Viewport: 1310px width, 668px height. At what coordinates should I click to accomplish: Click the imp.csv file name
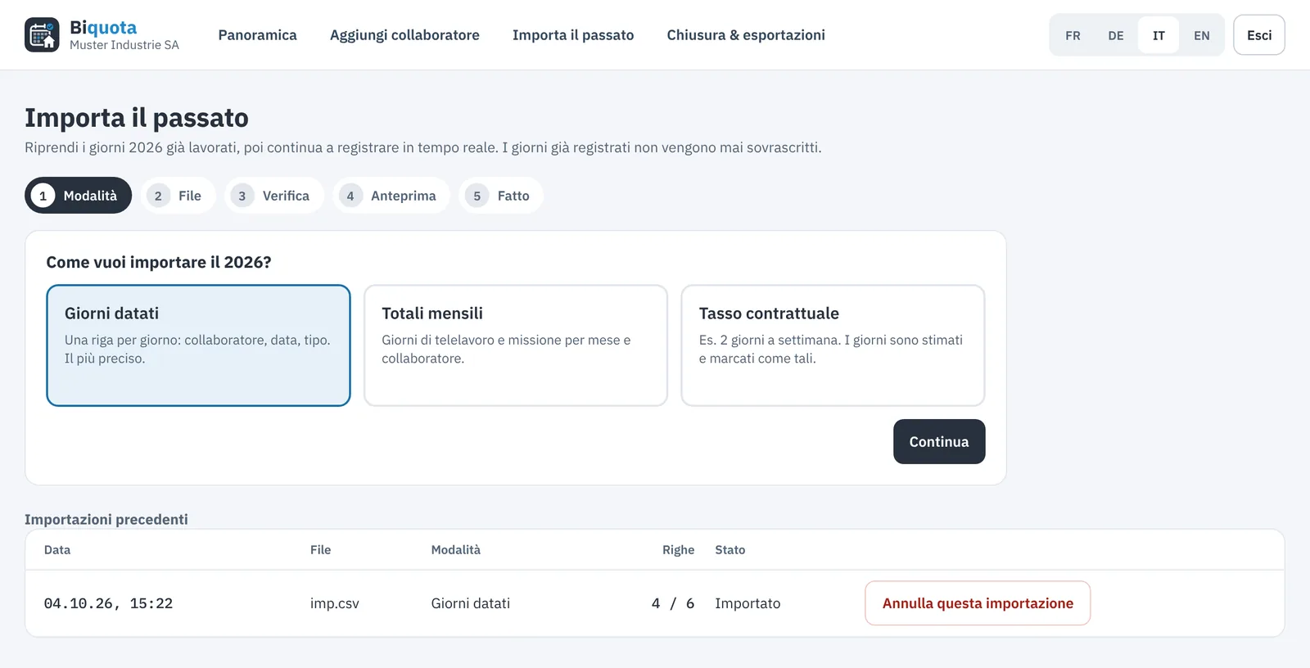pyautogui.click(x=335, y=603)
